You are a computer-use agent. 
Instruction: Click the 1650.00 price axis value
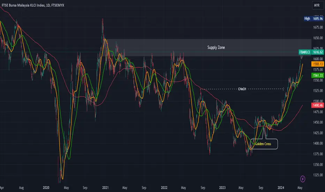[x=318, y=38]
